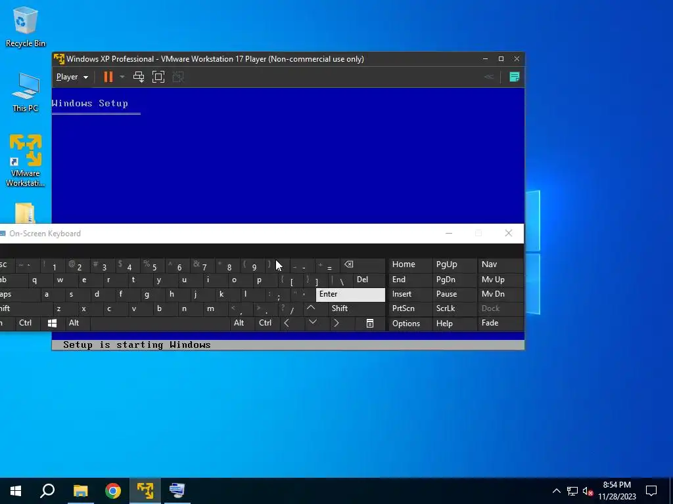Click the 5 key on On-Screen Keyboard
Viewport: 673px width, 504px height.
click(152, 265)
